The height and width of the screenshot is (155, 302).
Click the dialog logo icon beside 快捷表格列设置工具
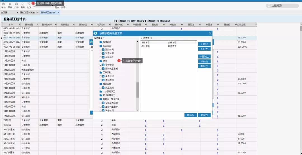96,33
